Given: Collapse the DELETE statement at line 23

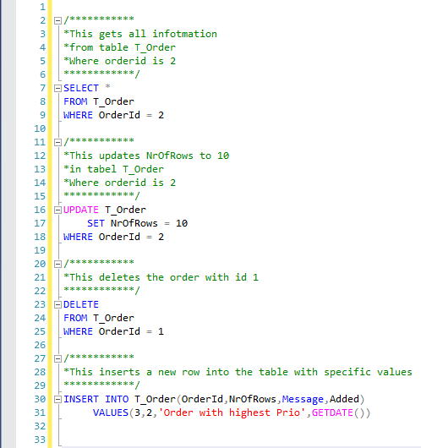Looking at the screenshot, I should coord(57,304).
